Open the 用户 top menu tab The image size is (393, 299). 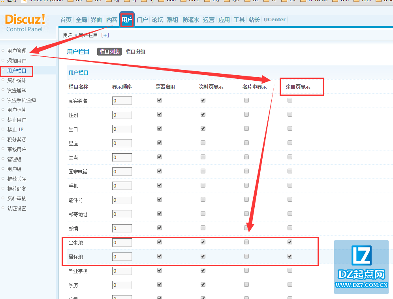click(127, 20)
